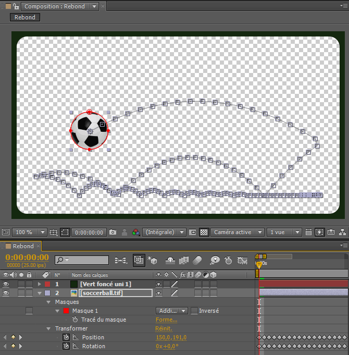Open the Caméra active view dropdown
This screenshot has width=349, height=355.
[x=237, y=232]
